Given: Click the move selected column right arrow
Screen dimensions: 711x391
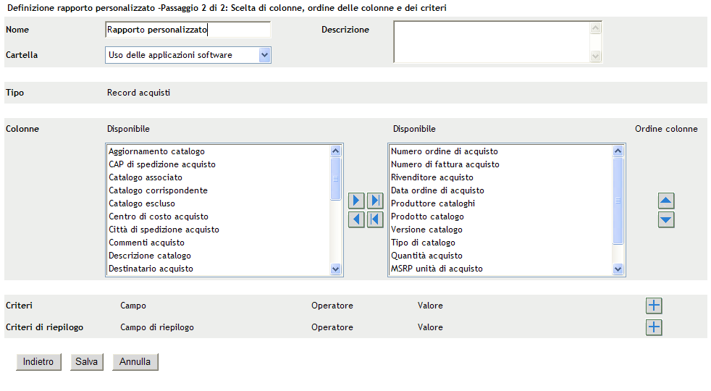Looking at the screenshot, I should click(x=356, y=201).
